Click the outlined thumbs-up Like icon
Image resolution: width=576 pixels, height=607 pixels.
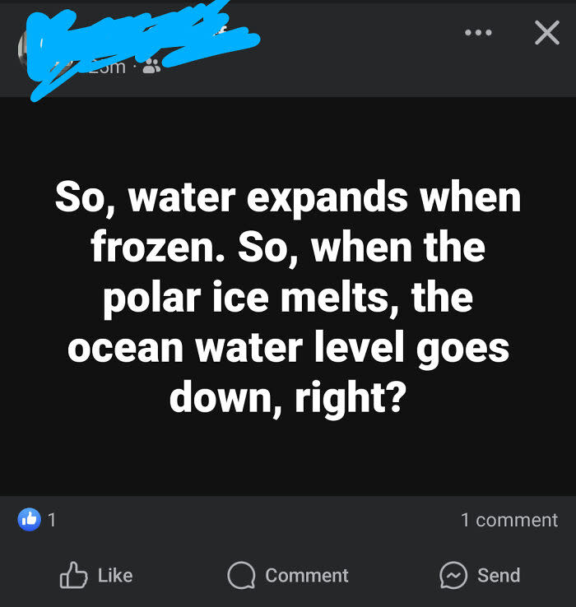72,576
